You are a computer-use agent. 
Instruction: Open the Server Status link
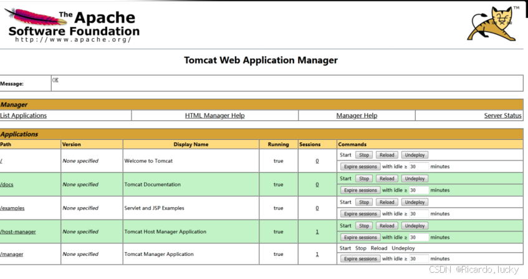(x=502, y=115)
